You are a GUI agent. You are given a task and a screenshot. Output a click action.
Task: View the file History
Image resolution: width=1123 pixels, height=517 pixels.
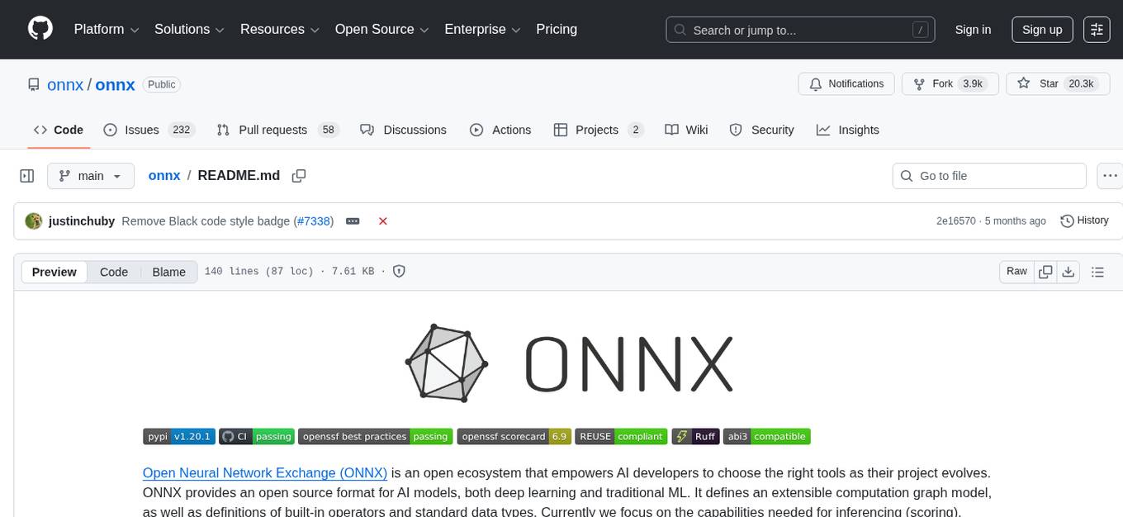coord(1084,221)
